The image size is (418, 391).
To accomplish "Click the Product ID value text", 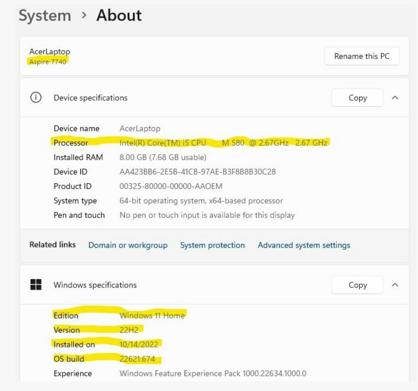I will pos(171,186).
